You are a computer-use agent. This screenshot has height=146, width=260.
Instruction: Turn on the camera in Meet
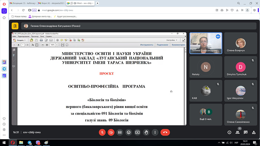pos(111,132)
